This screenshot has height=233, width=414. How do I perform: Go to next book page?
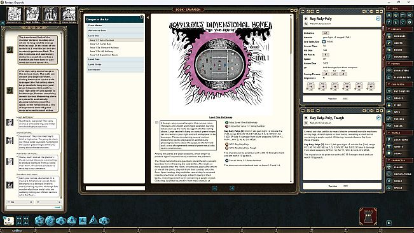click(232, 188)
